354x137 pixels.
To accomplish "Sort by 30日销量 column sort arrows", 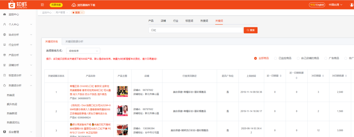I will click(323, 76).
